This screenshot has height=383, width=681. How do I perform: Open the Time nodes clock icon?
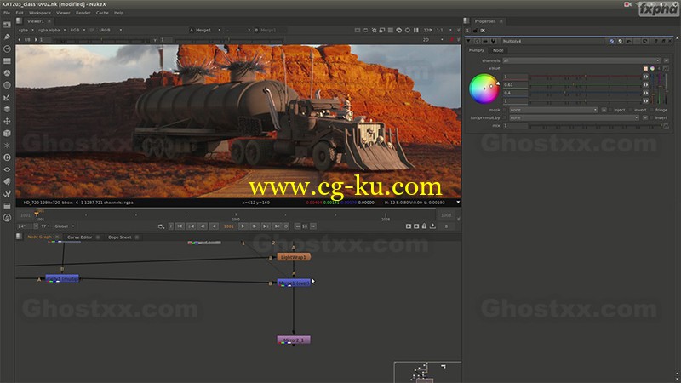click(x=7, y=49)
